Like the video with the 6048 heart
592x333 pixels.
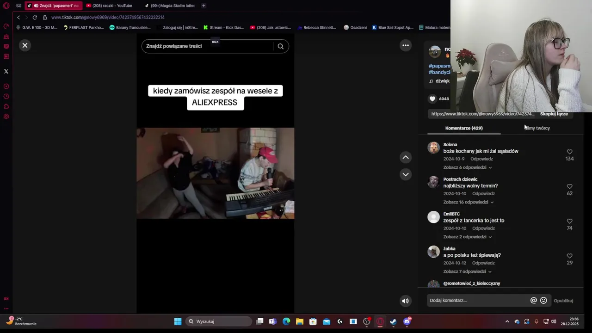tap(432, 99)
